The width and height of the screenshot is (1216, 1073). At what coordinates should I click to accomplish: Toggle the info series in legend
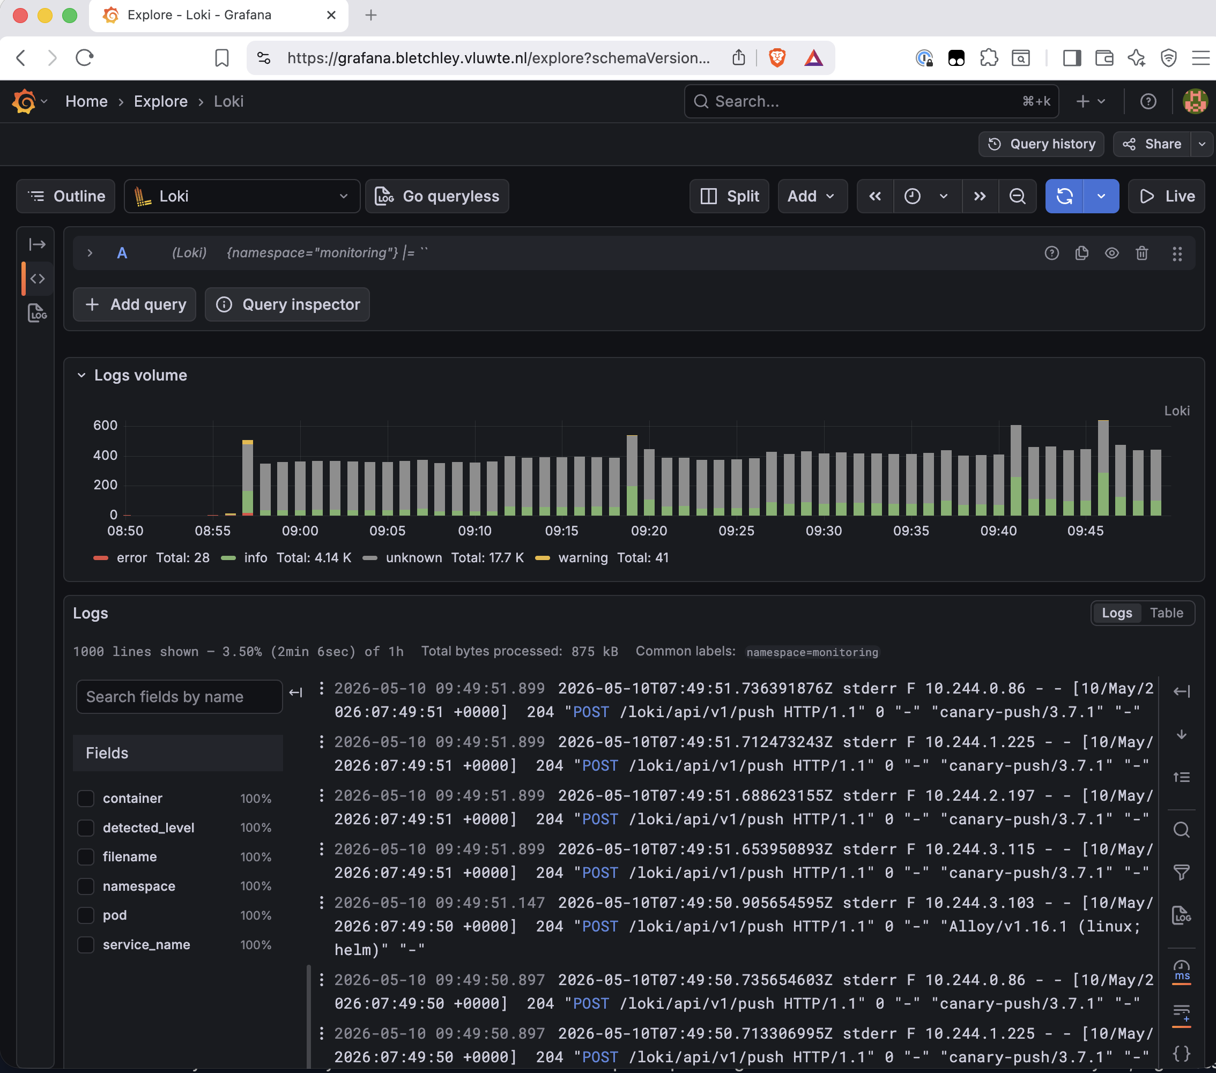[x=255, y=558]
